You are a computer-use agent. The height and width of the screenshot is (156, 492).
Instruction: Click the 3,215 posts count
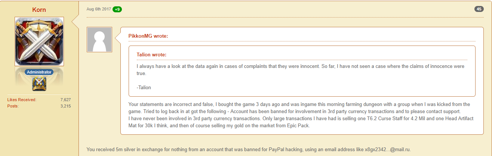click(65, 106)
